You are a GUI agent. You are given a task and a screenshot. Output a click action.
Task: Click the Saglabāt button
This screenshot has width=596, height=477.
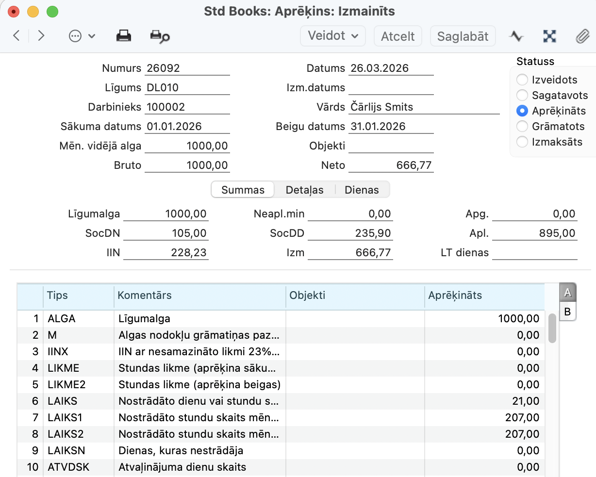(463, 36)
